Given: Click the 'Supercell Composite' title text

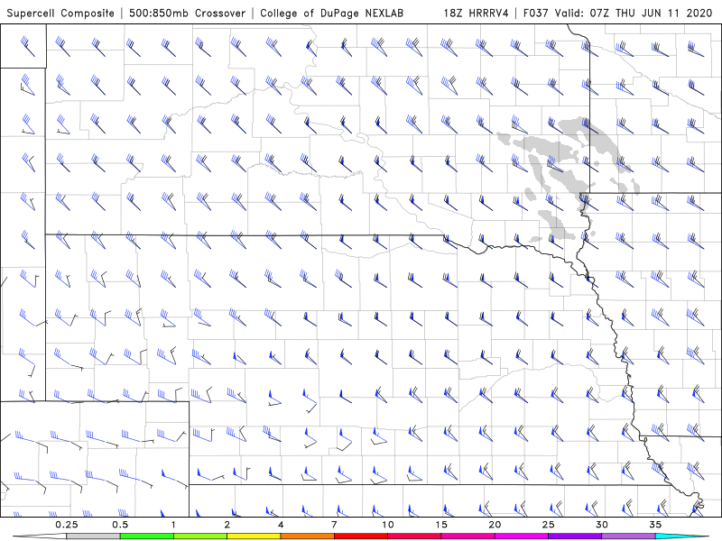Looking at the screenshot, I should 60,14.
